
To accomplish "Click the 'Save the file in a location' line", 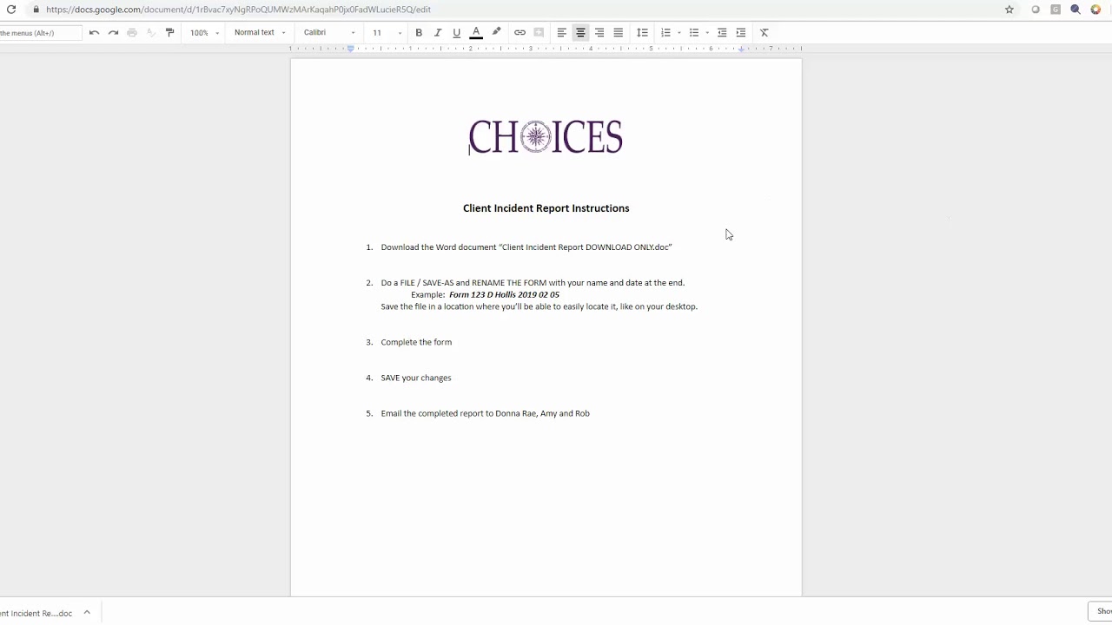I will tap(539, 306).
